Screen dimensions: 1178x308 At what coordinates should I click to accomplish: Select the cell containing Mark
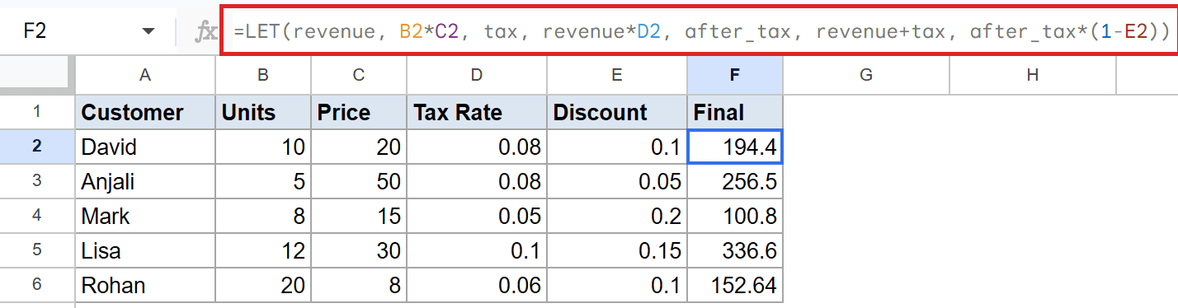145,216
